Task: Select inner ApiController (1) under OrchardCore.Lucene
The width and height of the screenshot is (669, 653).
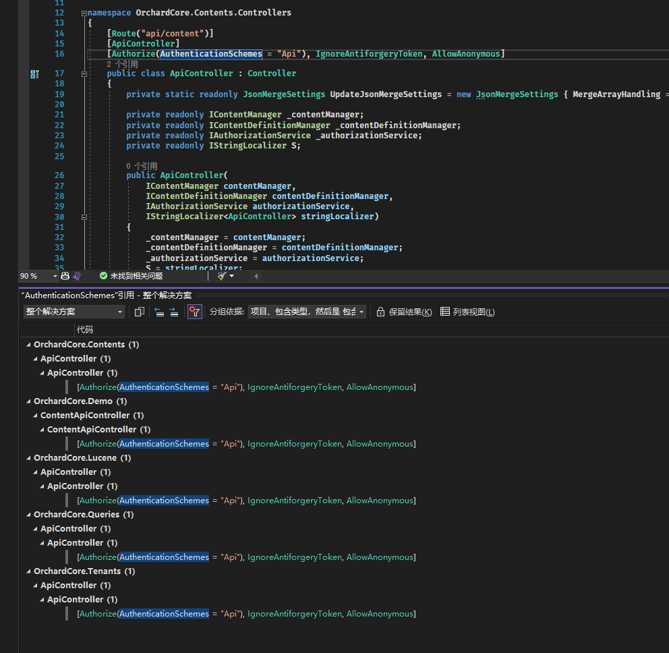Action: coord(82,486)
